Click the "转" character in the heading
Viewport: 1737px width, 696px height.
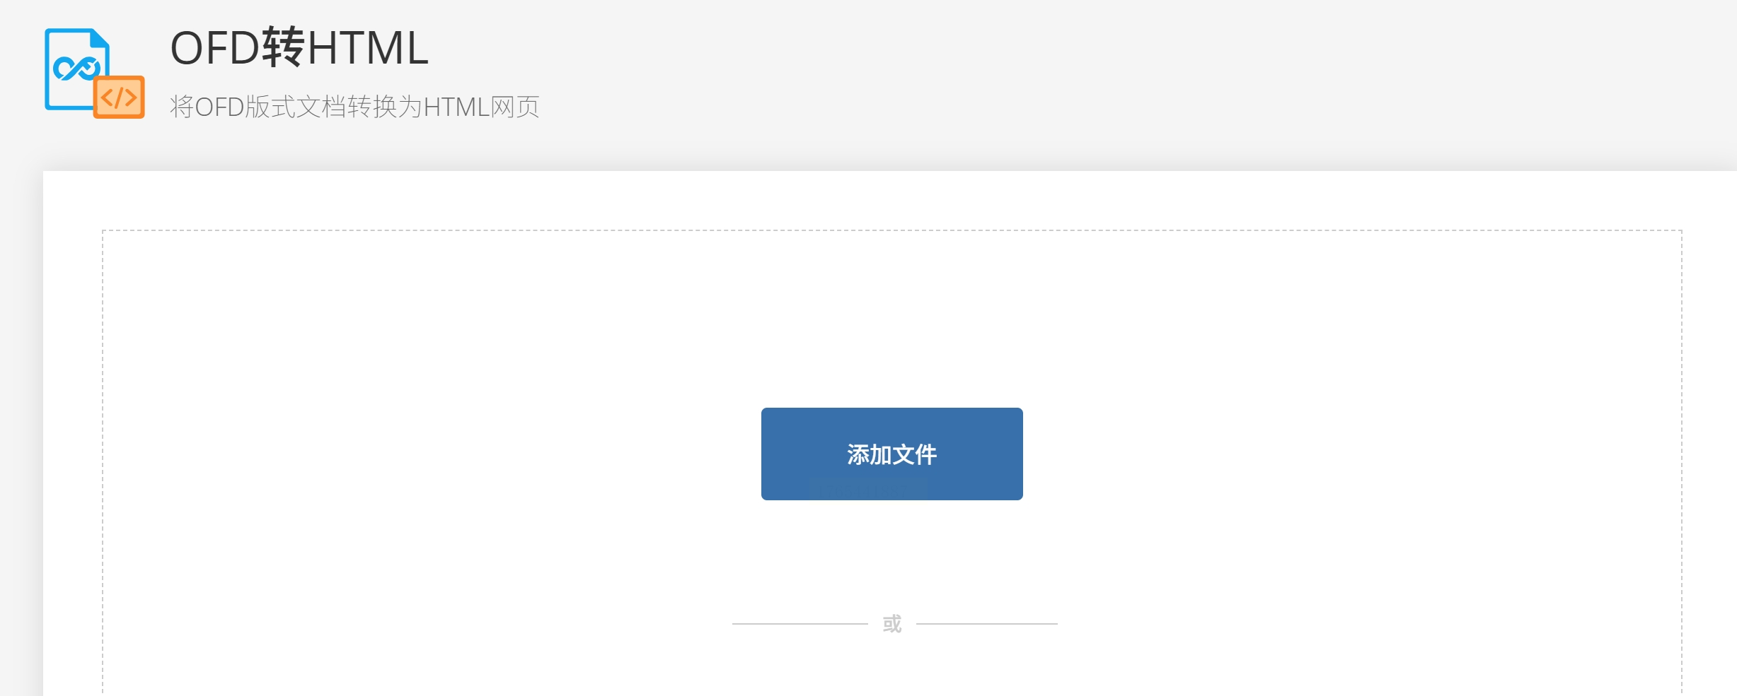coord(284,48)
